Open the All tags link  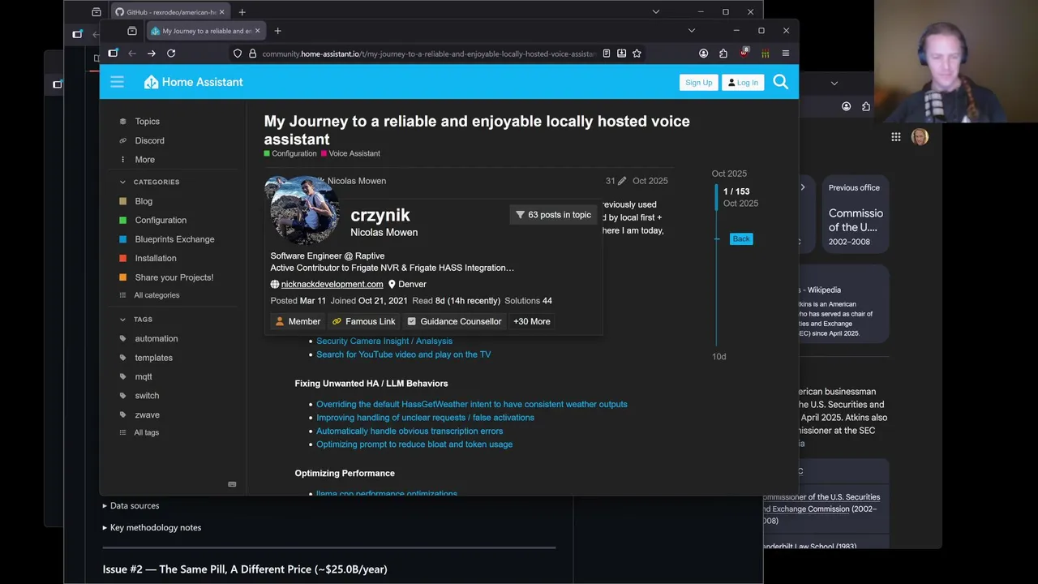click(x=146, y=432)
